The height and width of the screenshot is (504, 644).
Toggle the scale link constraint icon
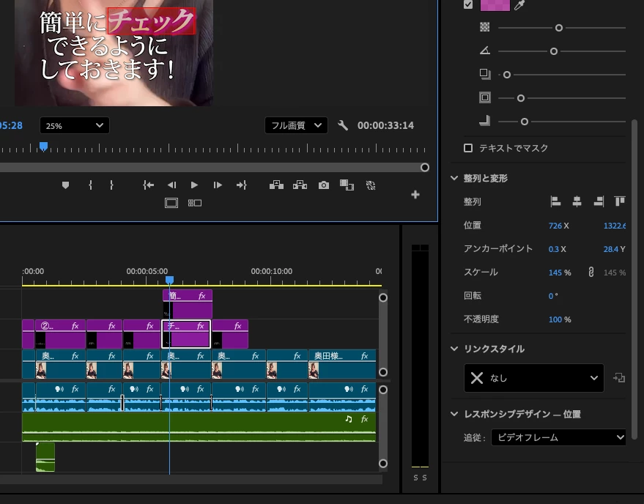[591, 272]
